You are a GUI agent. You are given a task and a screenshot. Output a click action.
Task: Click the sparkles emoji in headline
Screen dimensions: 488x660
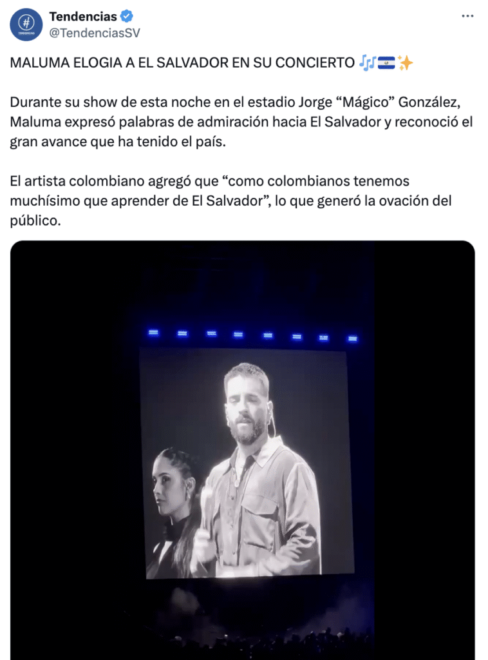(x=406, y=63)
